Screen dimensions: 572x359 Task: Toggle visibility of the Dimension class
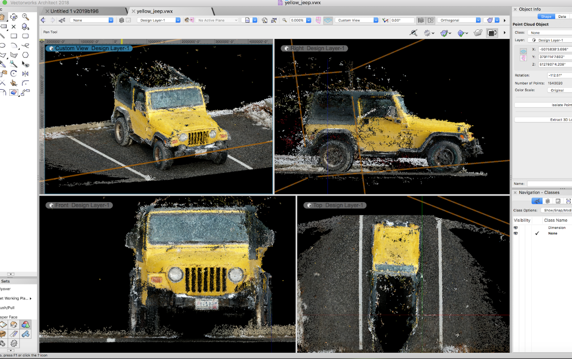tap(516, 227)
